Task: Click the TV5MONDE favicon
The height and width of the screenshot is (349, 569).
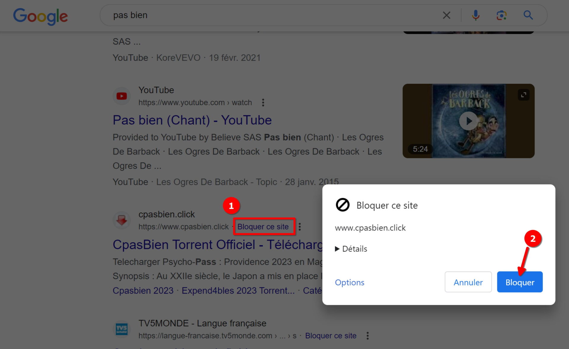Action: 122,329
